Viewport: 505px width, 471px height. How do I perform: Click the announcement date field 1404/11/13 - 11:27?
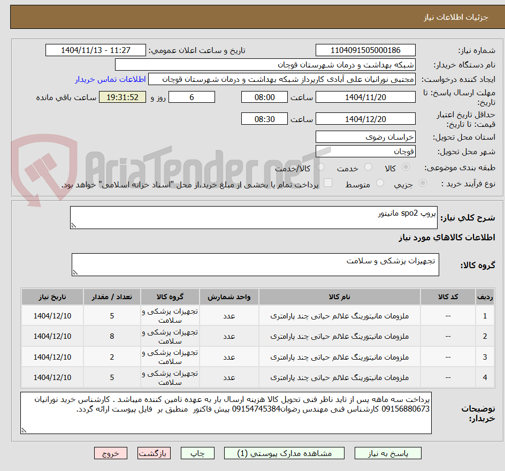pos(96,50)
